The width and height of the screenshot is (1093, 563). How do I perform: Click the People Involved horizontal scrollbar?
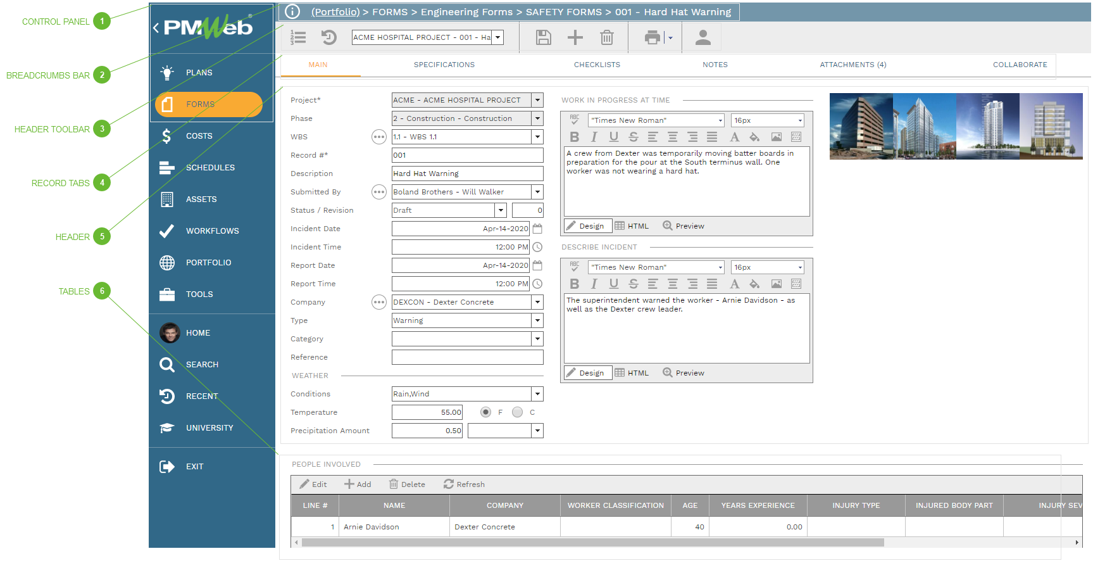592,542
